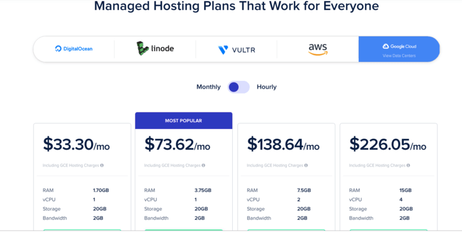Choose the Vultr provider logo

click(x=236, y=50)
